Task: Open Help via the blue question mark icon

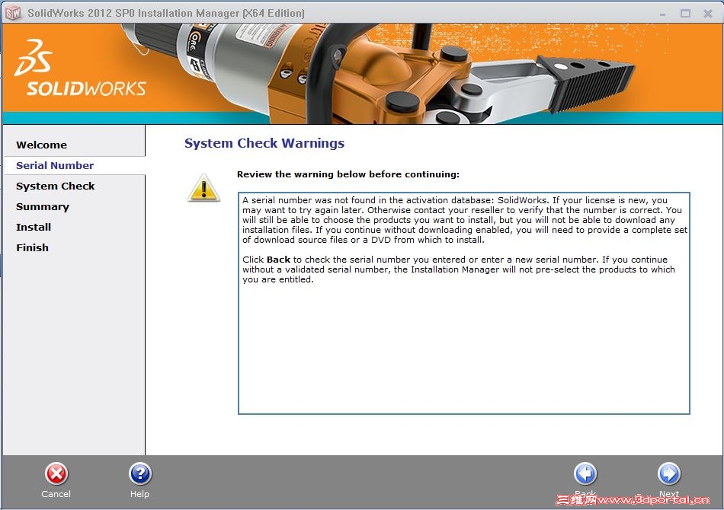Action: point(140,474)
